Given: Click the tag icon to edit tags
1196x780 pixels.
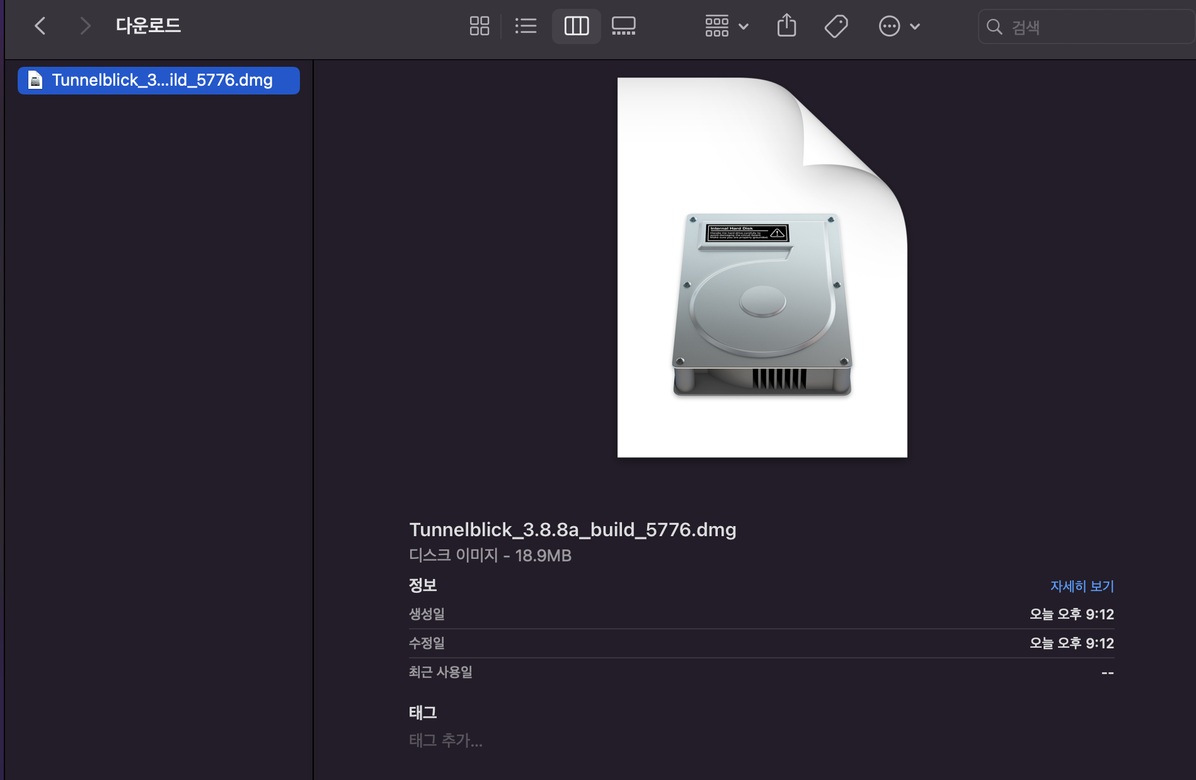Looking at the screenshot, I should (836, 26).
